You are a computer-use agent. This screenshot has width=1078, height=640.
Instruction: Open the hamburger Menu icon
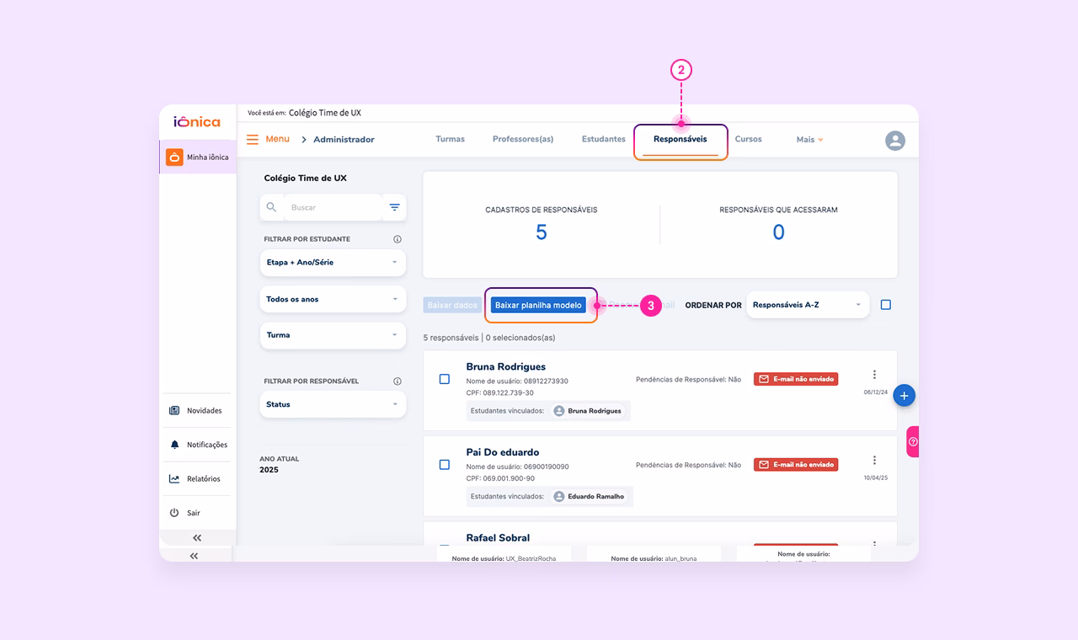pyautogui.click(x=253, y=140)
